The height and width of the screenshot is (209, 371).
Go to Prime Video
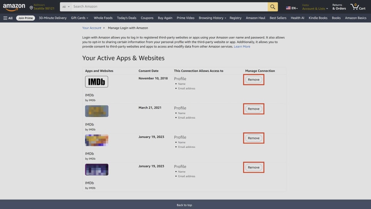(185, 18)
